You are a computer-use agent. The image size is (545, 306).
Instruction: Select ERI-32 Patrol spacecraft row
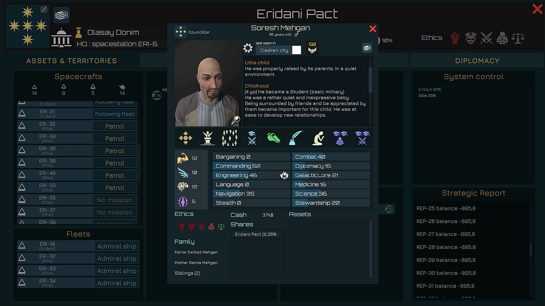[77, 126]
